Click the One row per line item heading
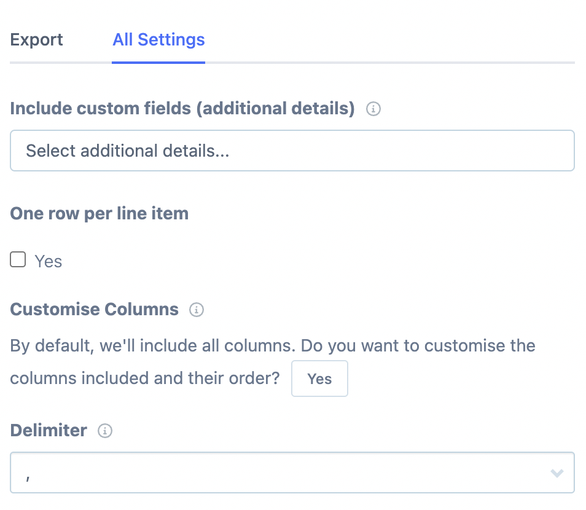This screenshot has height=510, width=586. pos(100,213)
